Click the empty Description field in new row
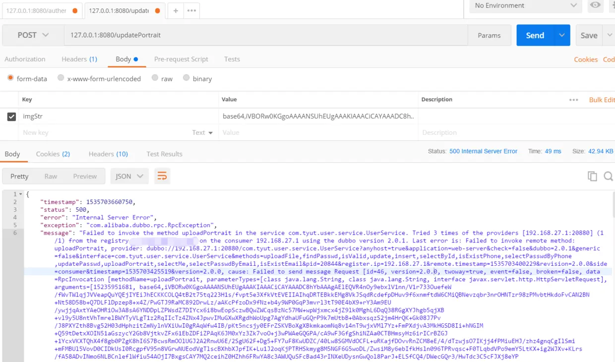 click(x=516, y=132)
